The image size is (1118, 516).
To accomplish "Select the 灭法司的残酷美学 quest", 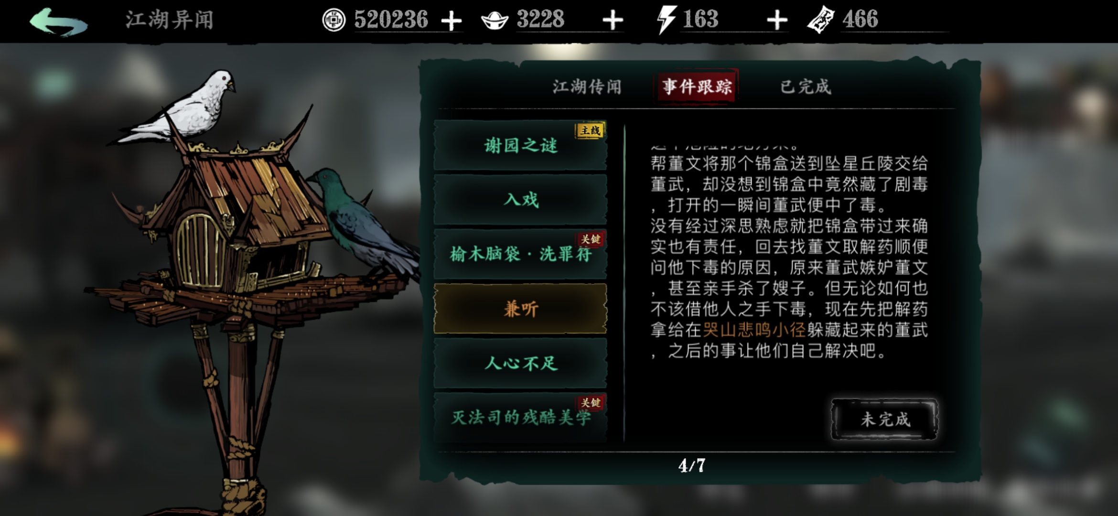I will pyautogui.click(x=520, y=417).
